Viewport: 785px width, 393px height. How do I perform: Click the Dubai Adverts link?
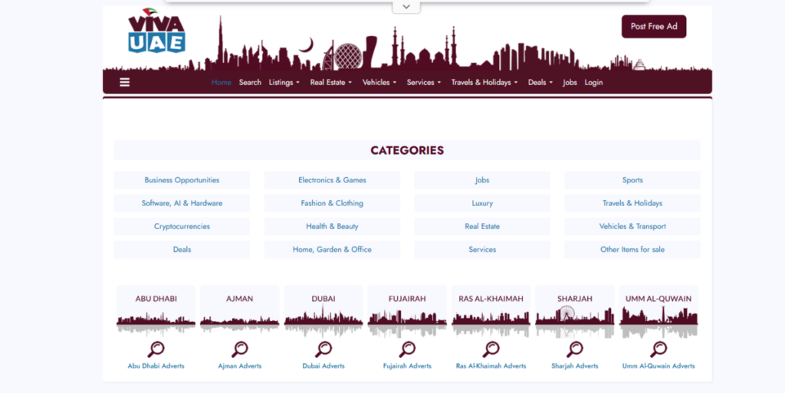324,366
